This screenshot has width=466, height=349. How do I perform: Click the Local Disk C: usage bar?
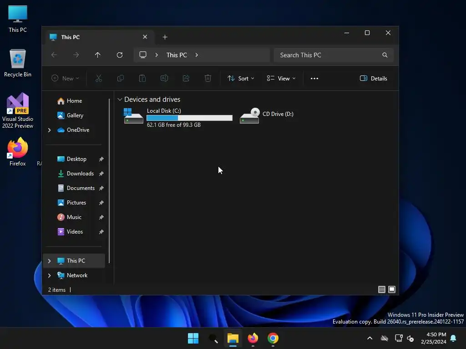[190, 118]
